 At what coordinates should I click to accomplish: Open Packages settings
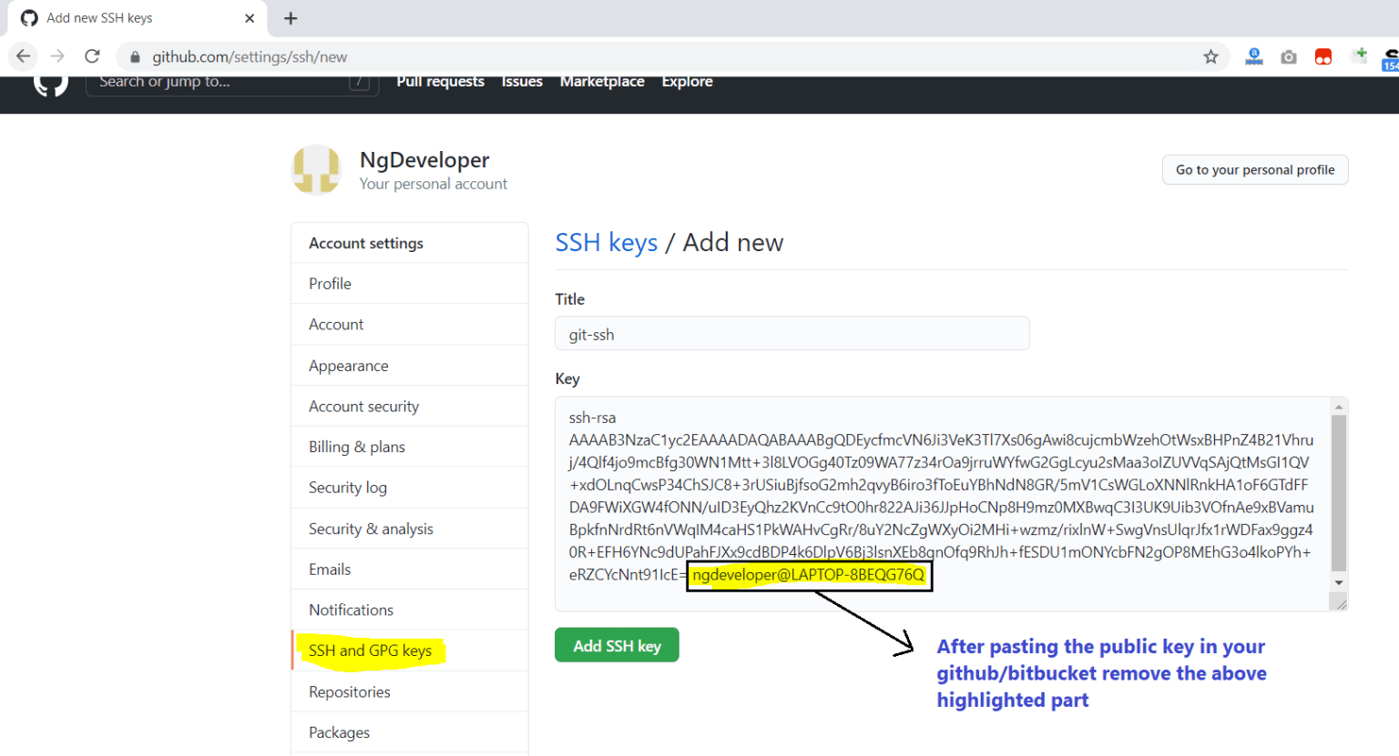[x=409, y=733]
